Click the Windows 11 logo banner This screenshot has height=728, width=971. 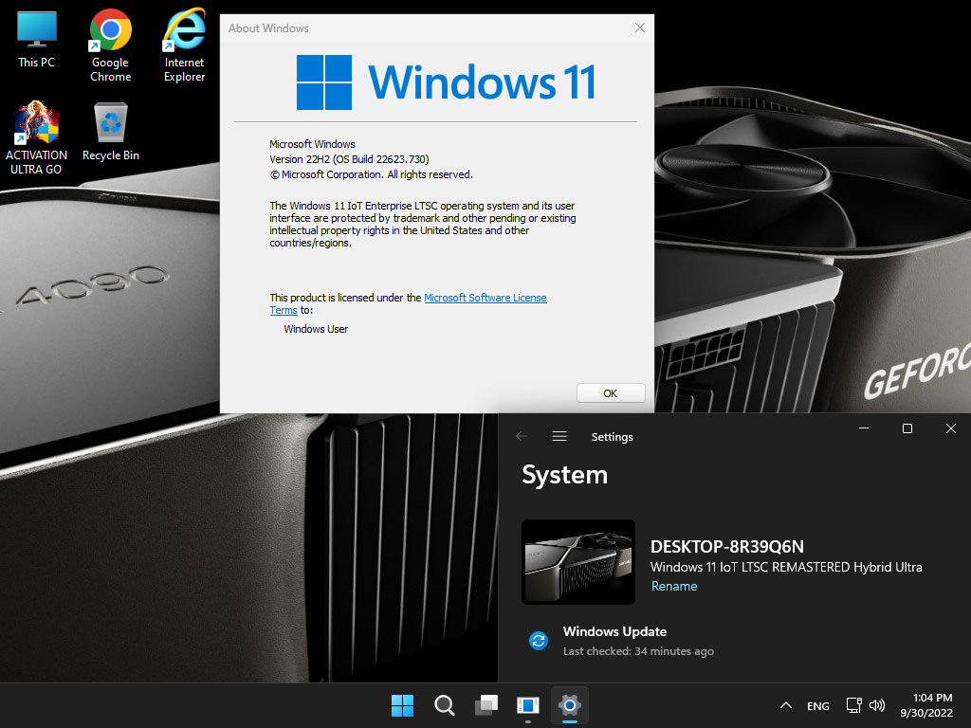pyautogui.click(x=446, y=82)
